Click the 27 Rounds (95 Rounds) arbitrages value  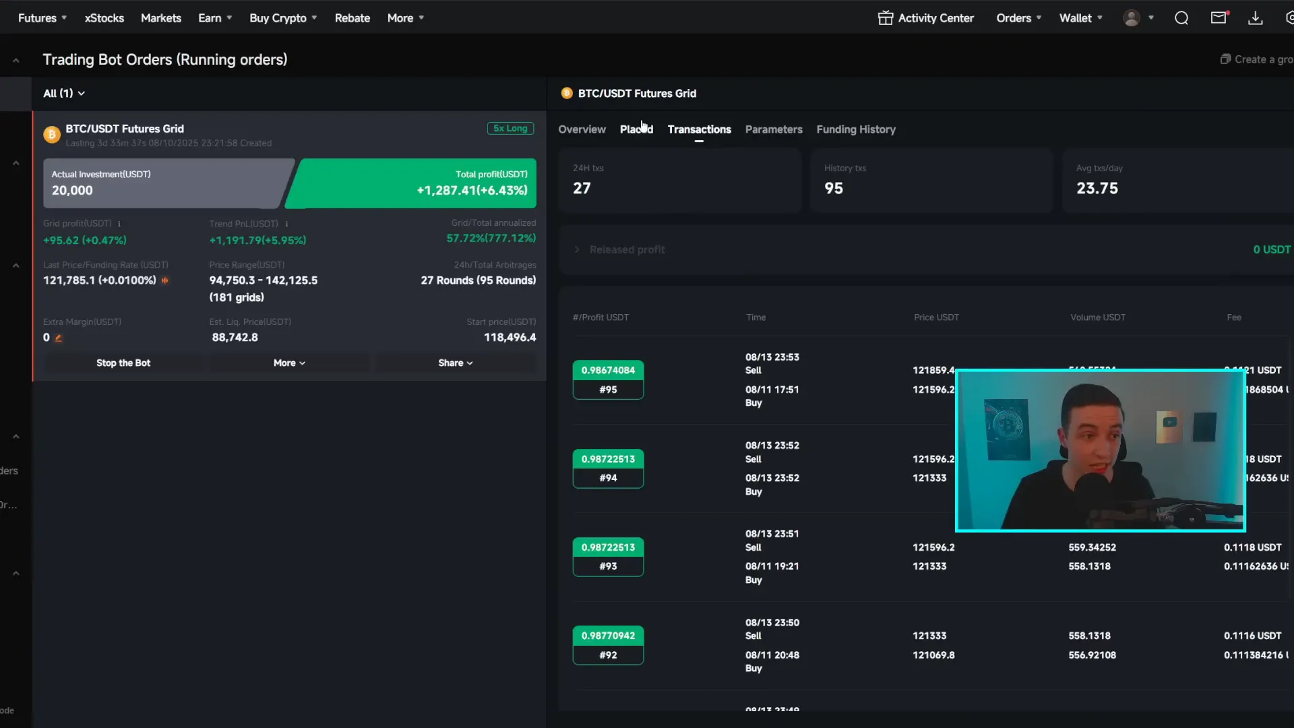tap(479, 280)
